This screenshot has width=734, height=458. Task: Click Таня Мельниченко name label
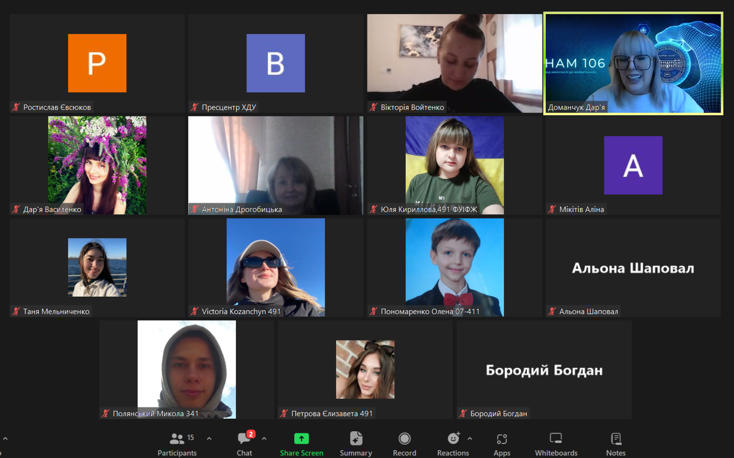coord(56,311)
